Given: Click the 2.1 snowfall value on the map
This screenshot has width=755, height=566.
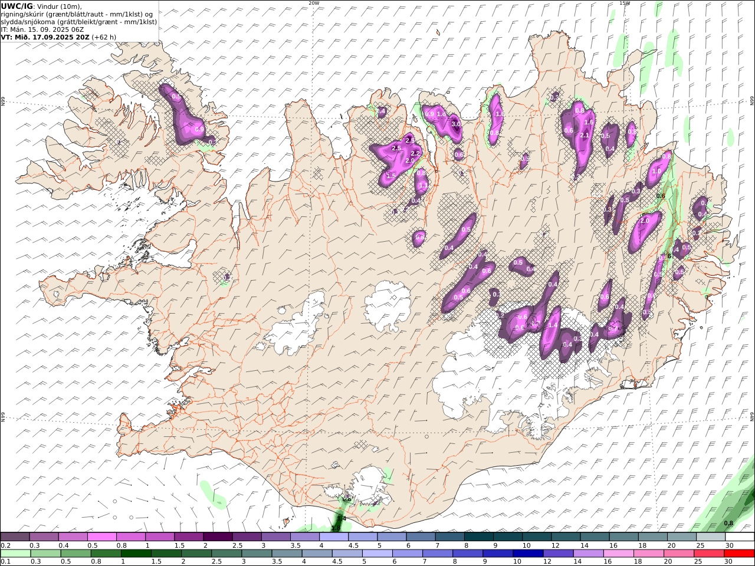Looking at the screenshot, I should [x=585, y=135].
